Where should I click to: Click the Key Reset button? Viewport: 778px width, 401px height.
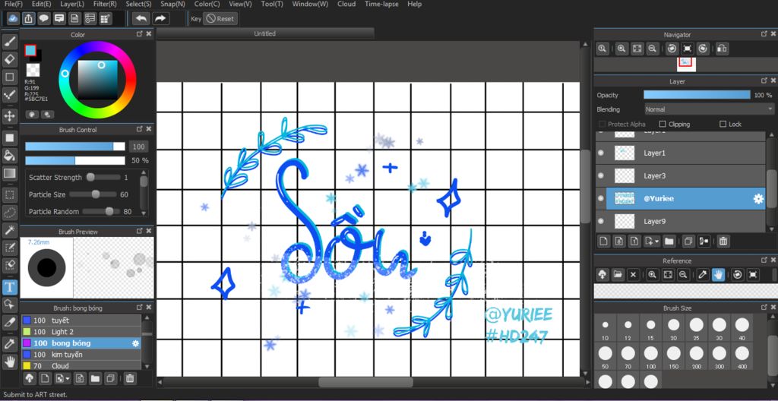point(220,19)
